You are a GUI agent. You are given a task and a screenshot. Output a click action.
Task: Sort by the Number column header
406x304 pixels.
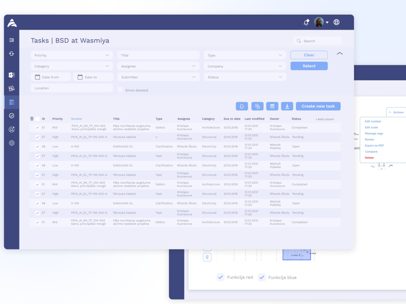[77, 119]
